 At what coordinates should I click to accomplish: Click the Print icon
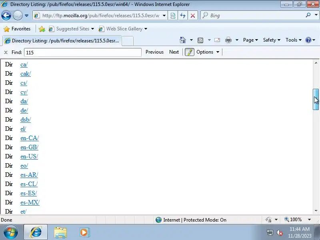(x=228, y=40)
